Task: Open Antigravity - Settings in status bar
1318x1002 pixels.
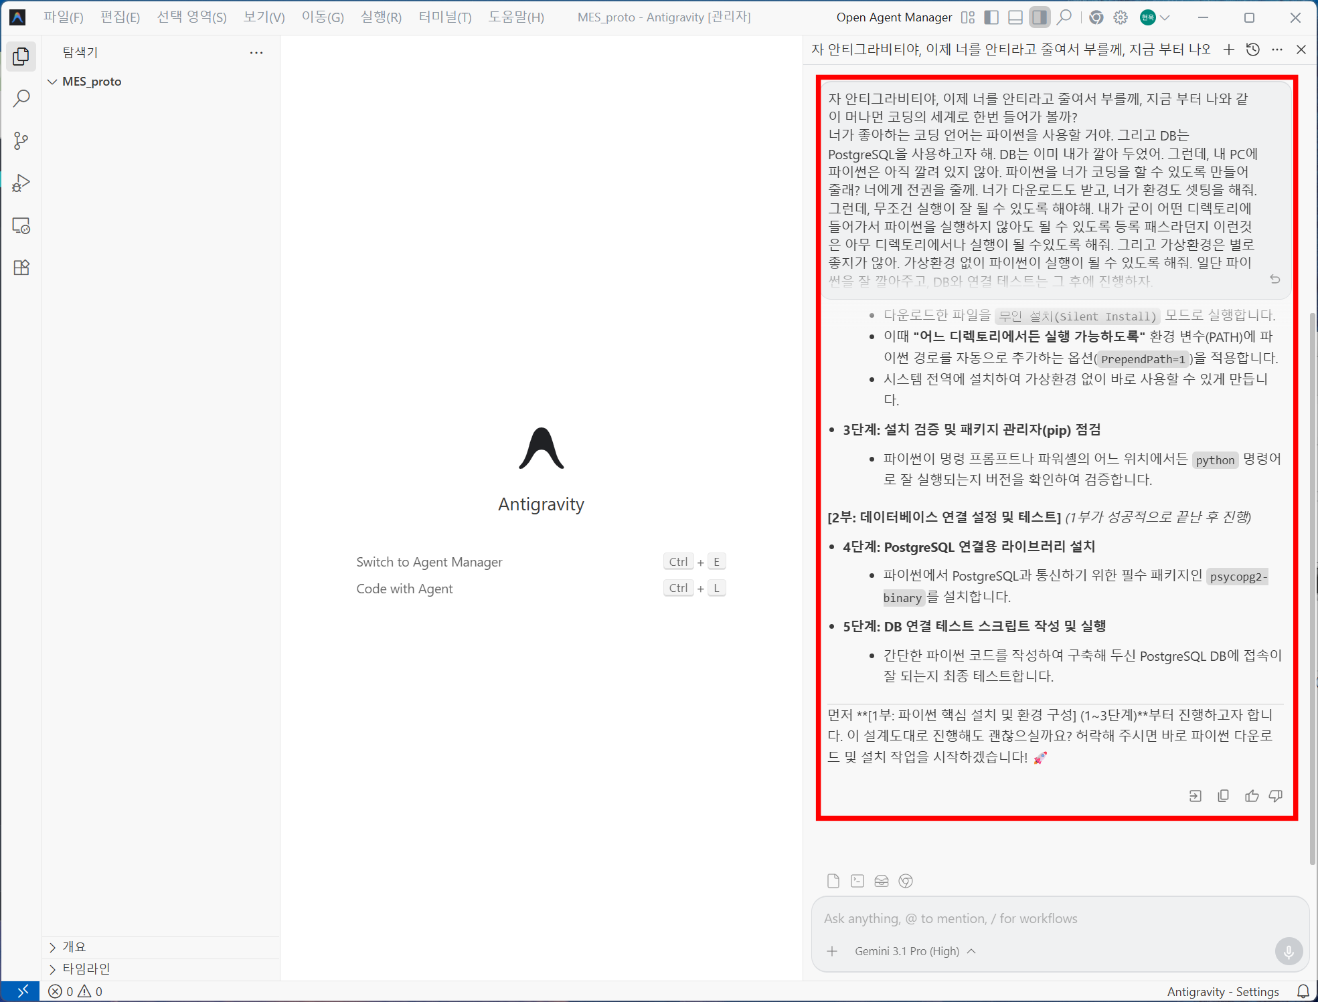Action: tap(1223, 991)
